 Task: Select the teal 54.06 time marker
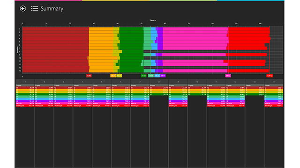(151, 76)
